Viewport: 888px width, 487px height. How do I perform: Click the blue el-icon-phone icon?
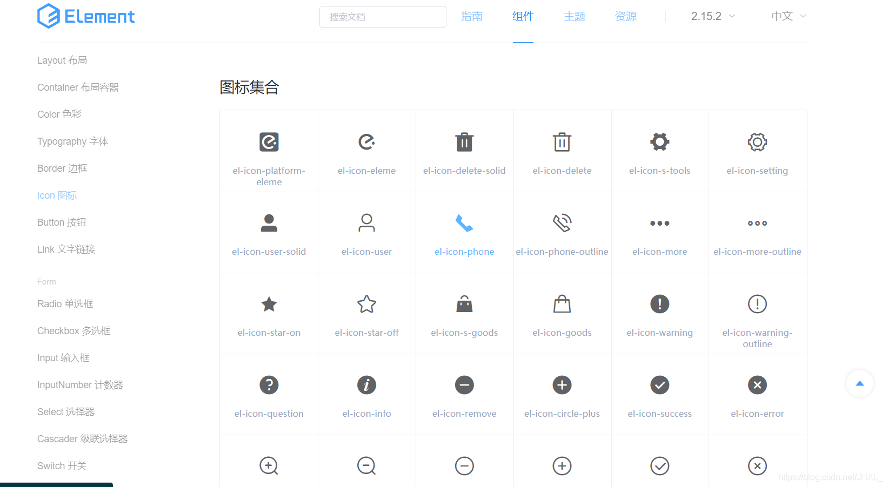(x=464, y=223)
